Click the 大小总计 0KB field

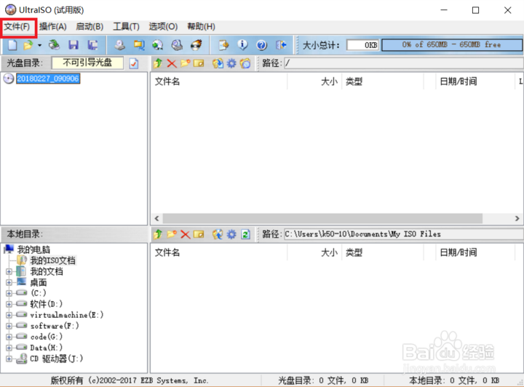click(362, 45)
